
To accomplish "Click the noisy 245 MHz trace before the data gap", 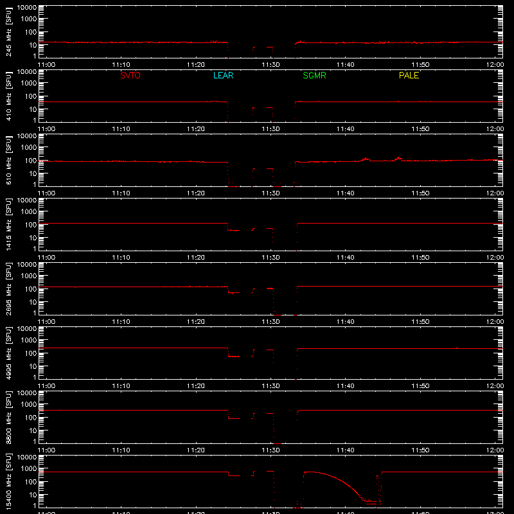I will click(x=133, y=42).
